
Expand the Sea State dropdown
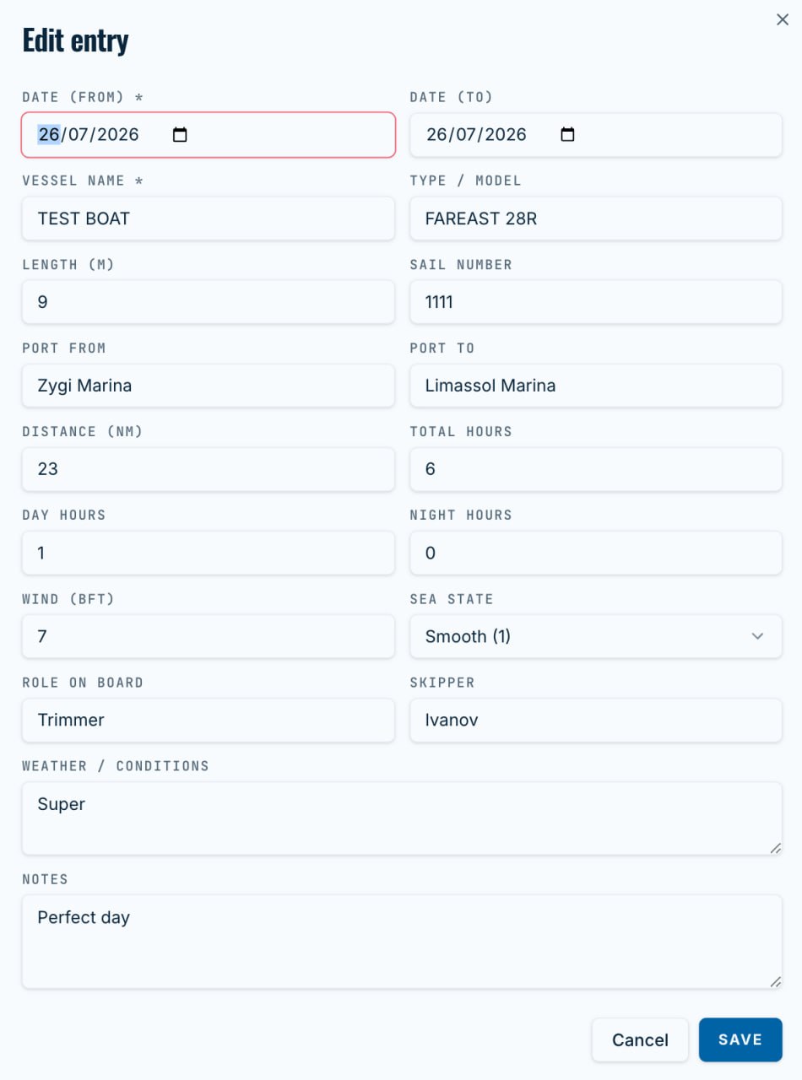click(x=596, y=636)
